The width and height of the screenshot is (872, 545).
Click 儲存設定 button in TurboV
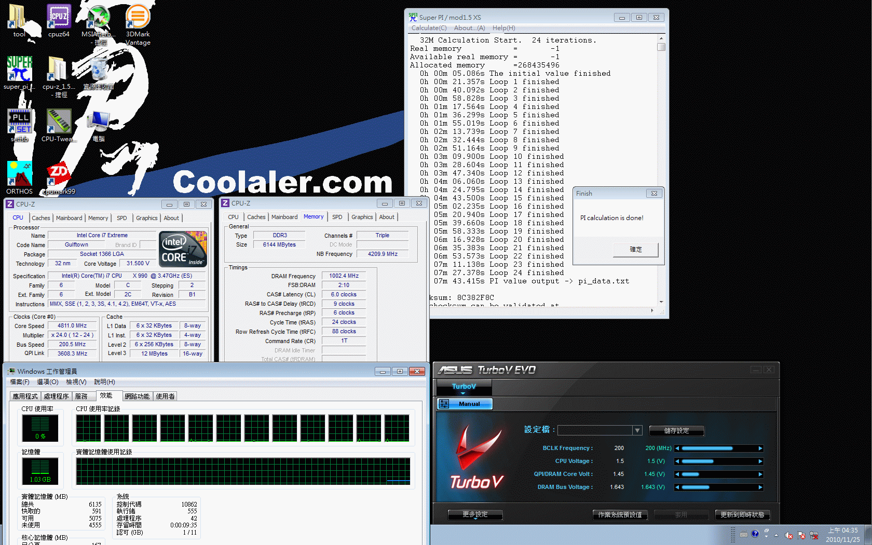pyautogui.click(x=676, y=431)
